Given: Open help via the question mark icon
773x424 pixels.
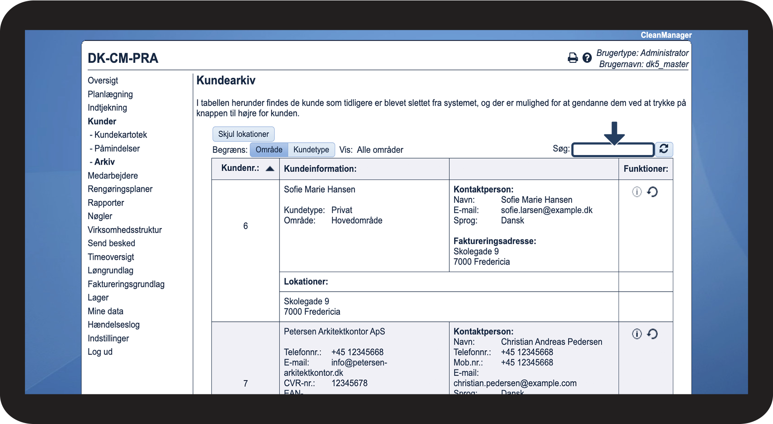Looking at the screenshot, I should 587,58.
